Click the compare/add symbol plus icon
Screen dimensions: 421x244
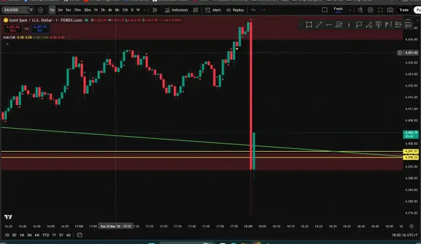pyautogui.click(x=40, y=10)
